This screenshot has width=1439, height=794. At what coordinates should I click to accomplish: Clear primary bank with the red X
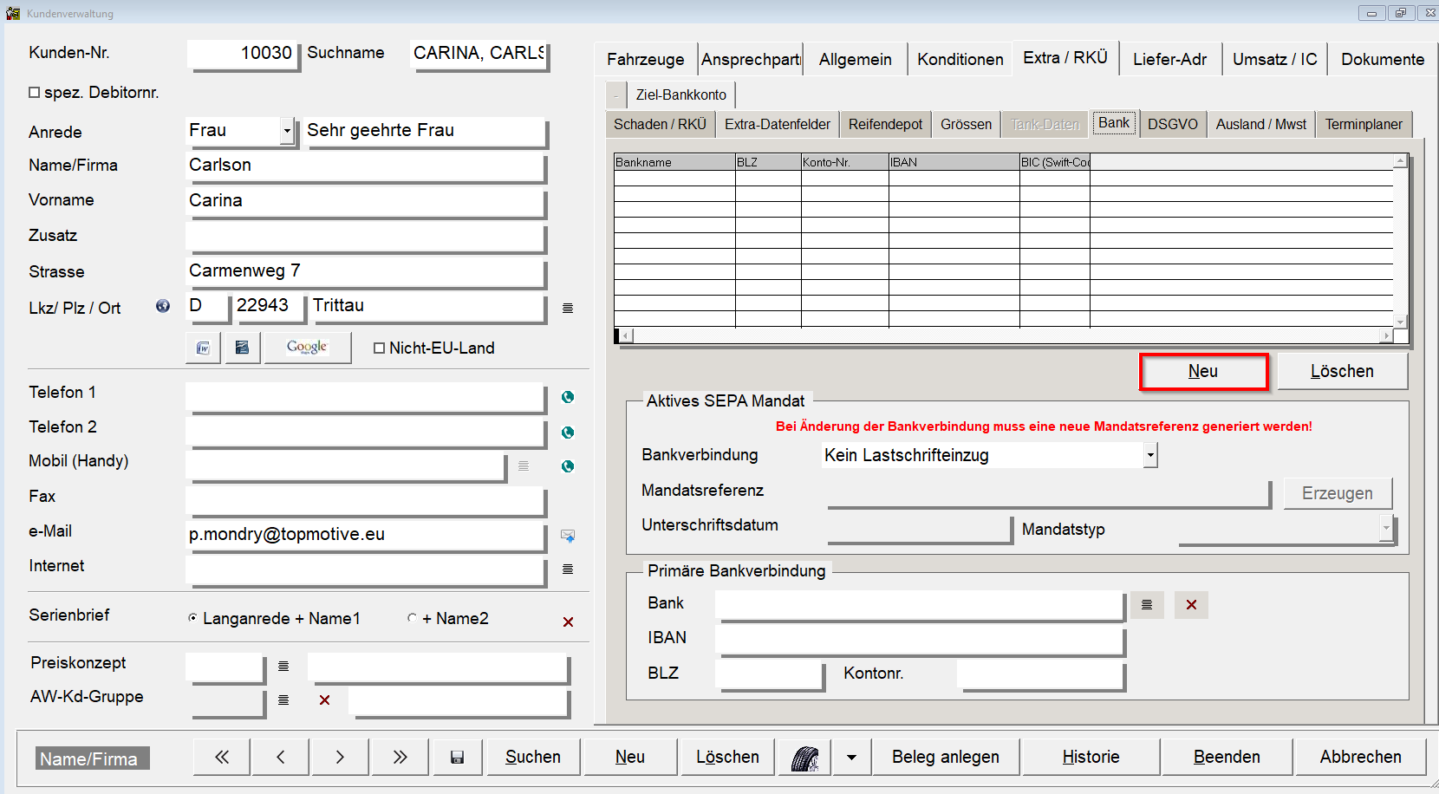coord(1191,604)
